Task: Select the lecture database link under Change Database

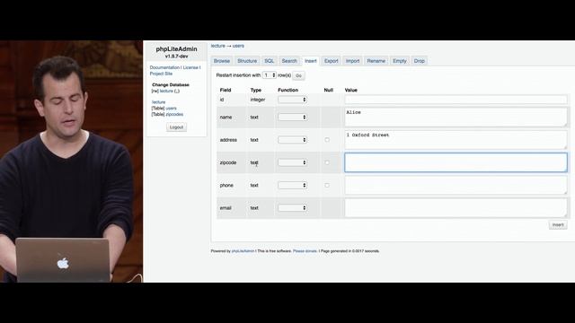Action: coord(166,91)
